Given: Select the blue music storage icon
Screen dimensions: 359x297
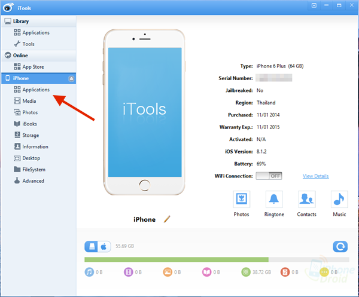Looking at the screenshot, I should click(89, 272).
